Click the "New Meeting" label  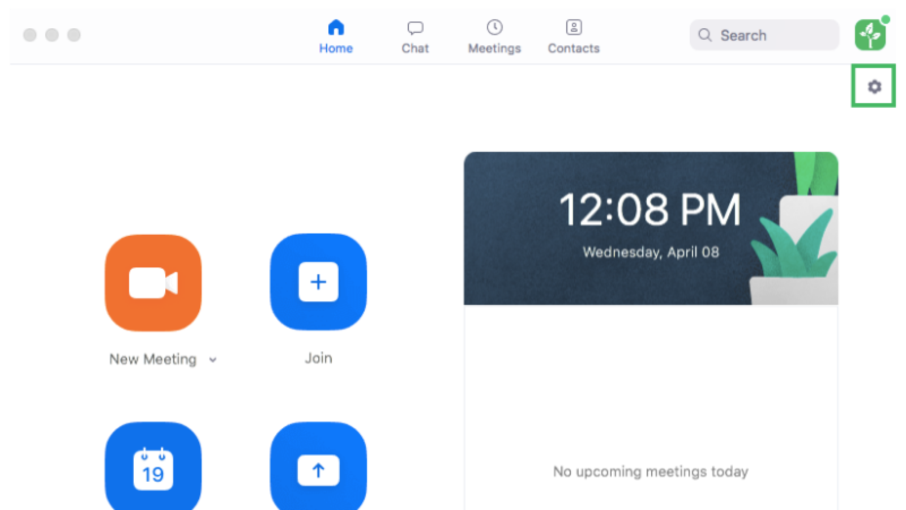153,359
